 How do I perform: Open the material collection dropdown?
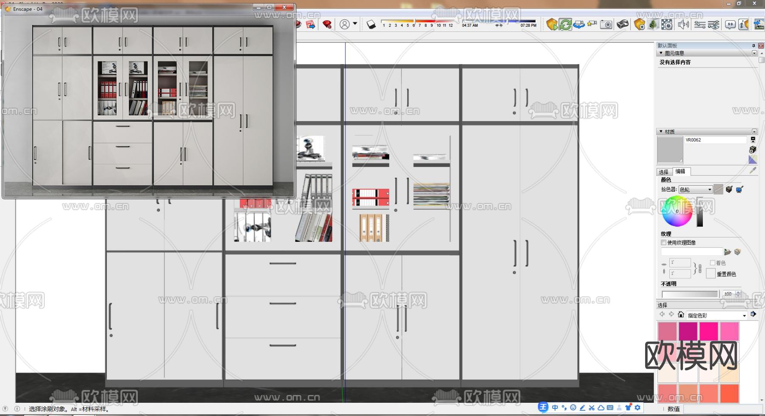click(x=717, y=315)
